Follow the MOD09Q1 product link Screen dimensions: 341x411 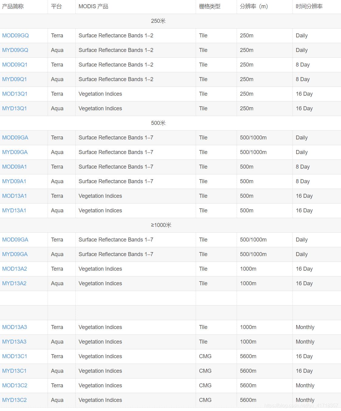tap(15, 65)
